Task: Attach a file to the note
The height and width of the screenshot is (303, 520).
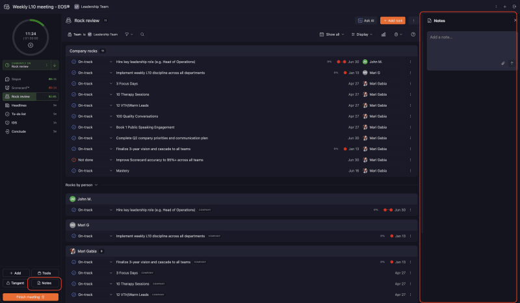Action: point(502,63)
